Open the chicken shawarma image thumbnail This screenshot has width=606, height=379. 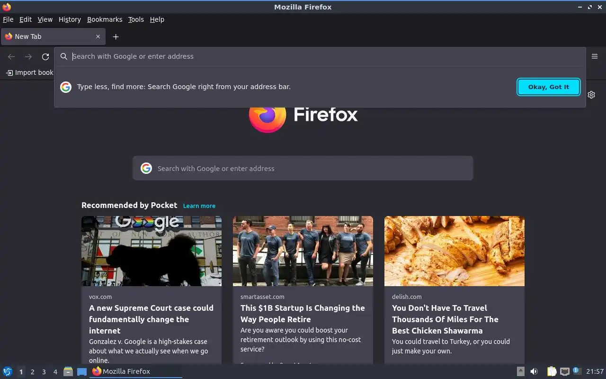point(454,251)
